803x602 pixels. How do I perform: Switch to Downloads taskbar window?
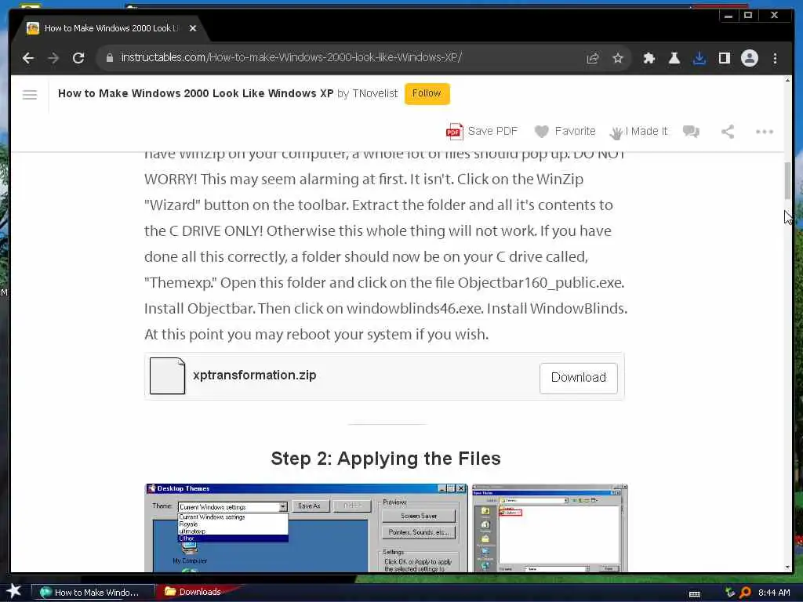tap(194, 592)
